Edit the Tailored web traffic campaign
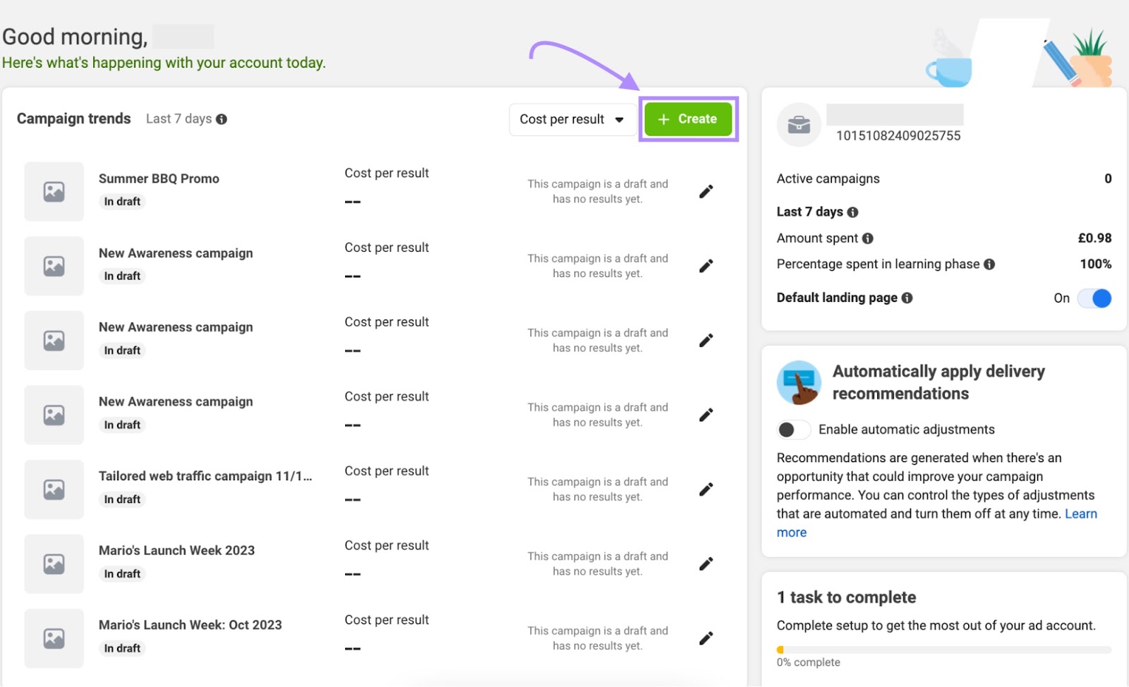This screenshot has width=1129, height=687. [x=706, y=489]
